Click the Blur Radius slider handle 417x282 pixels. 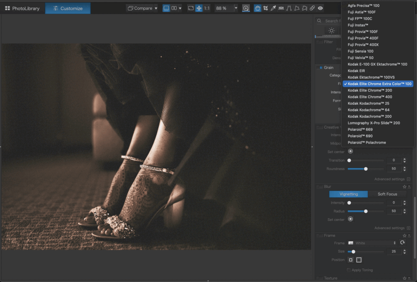click(x=366, y=211)
